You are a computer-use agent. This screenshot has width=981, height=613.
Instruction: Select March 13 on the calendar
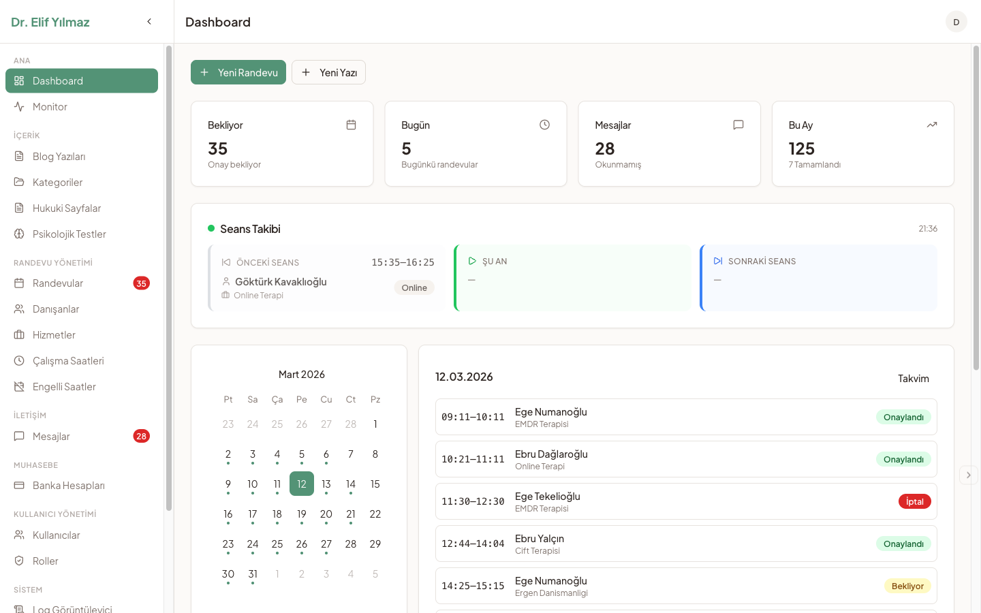326,484
